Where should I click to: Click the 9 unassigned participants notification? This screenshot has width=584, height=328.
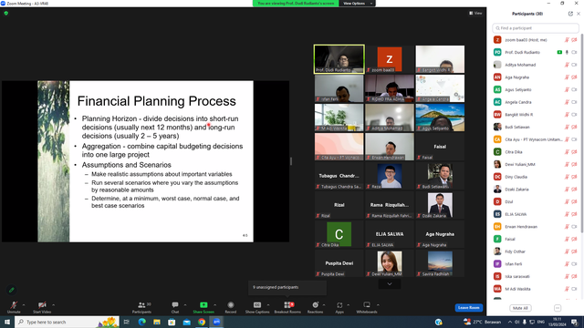click(x=287, y=288)
